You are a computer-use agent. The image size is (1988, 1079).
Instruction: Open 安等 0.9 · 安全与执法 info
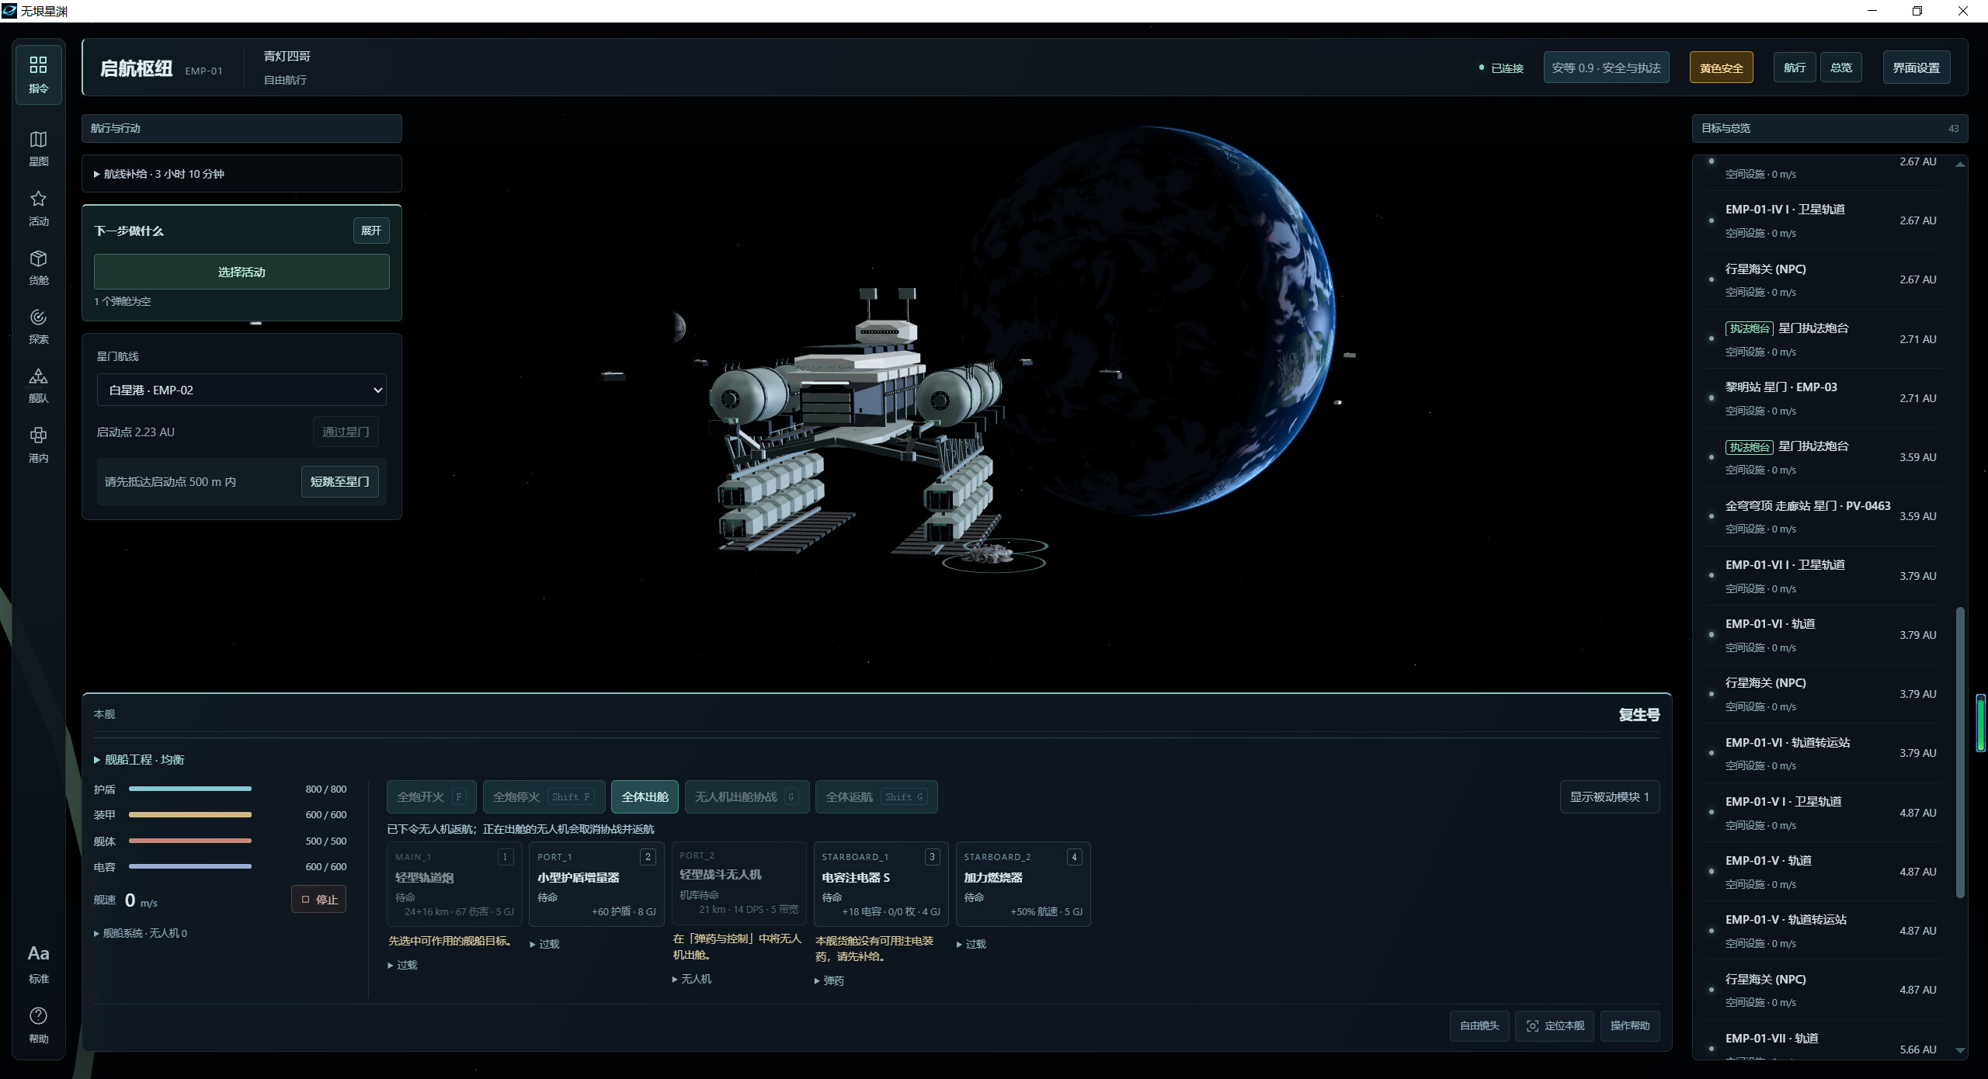[1606, 68]
